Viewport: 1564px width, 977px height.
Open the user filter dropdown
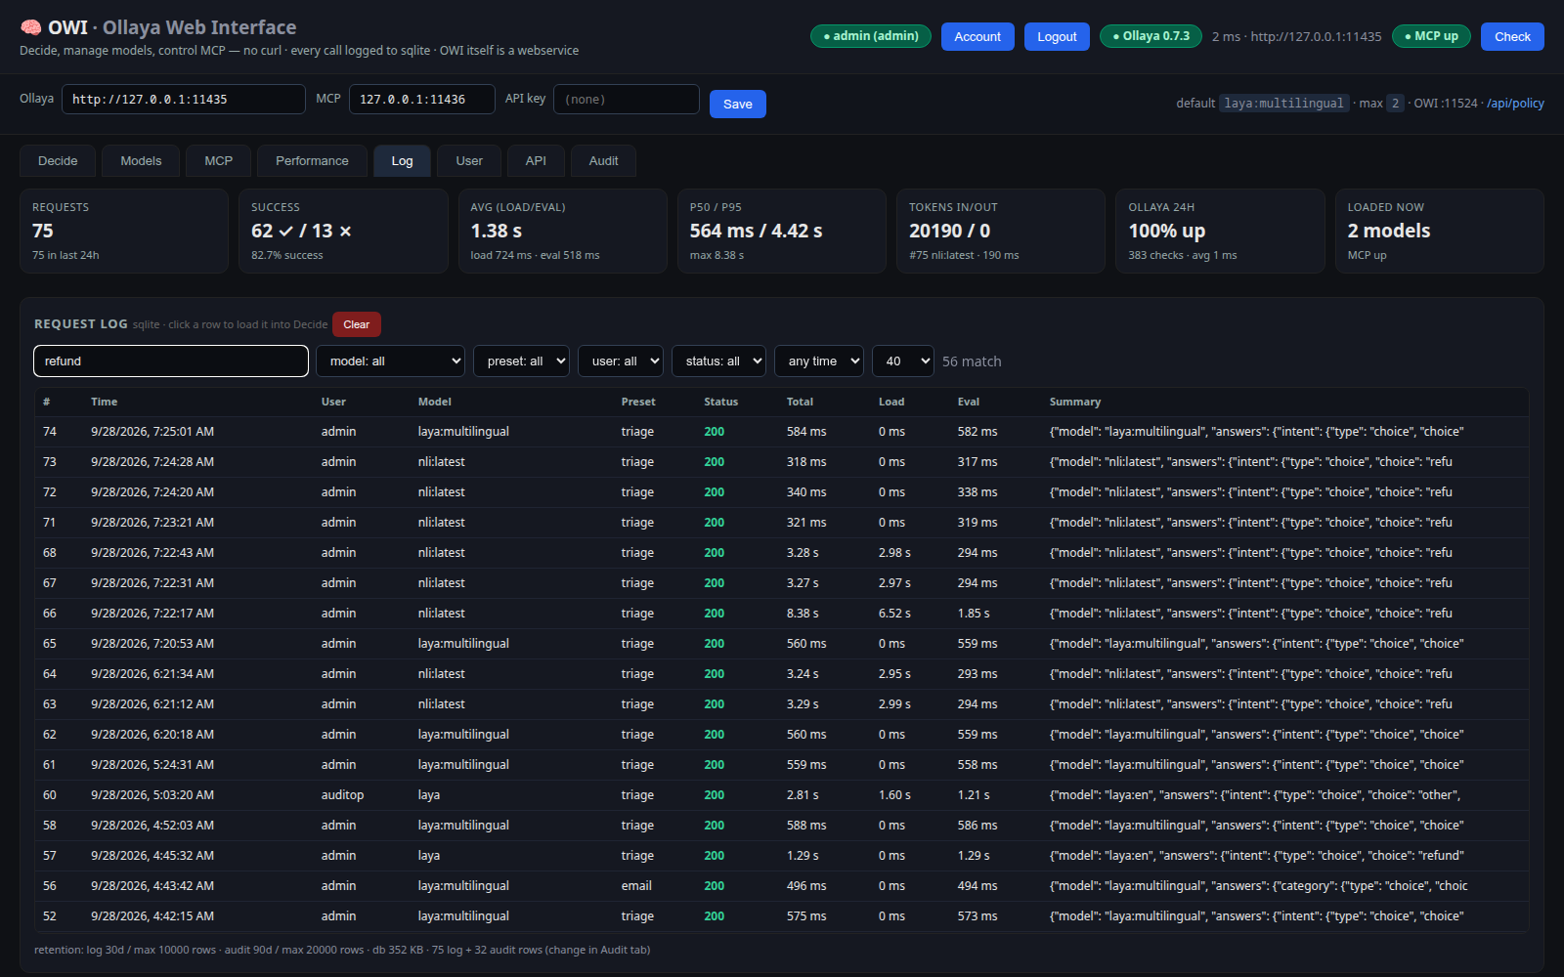(x=620, y=361)
